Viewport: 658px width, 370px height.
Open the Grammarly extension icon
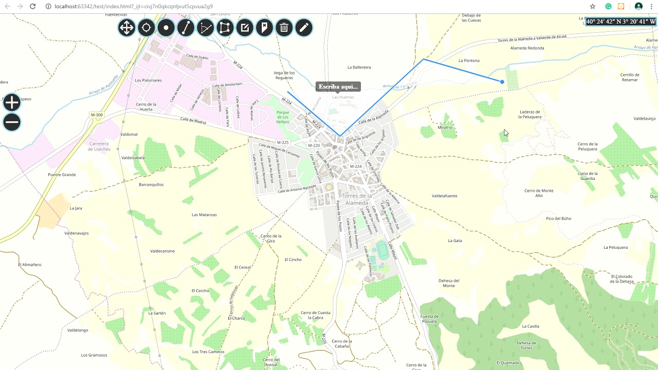click(x=608, y=6)
